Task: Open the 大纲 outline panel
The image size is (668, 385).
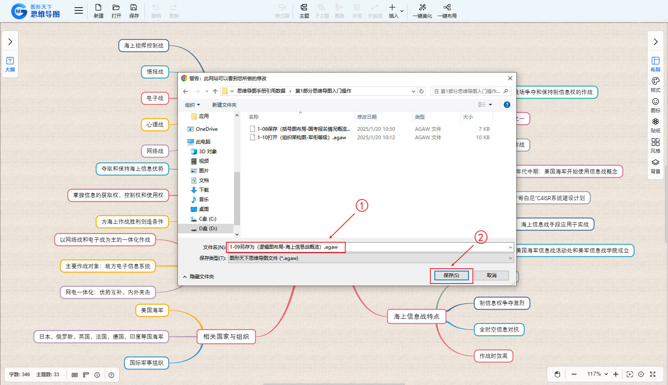Action: pyautogui.click(x=10, y=64)
